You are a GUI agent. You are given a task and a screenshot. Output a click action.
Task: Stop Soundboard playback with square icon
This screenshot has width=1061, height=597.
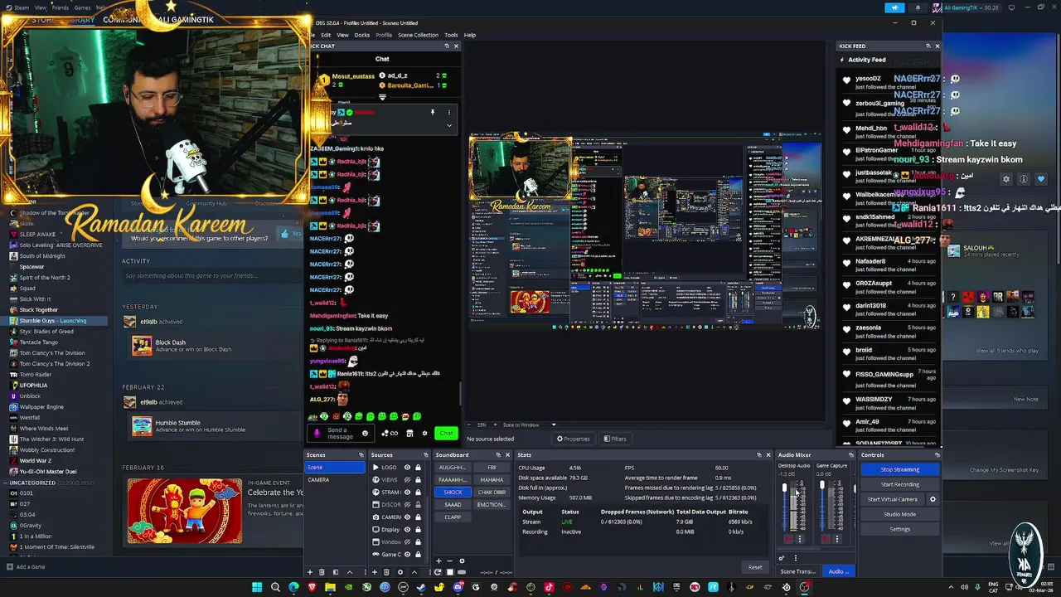pos(450,572)
